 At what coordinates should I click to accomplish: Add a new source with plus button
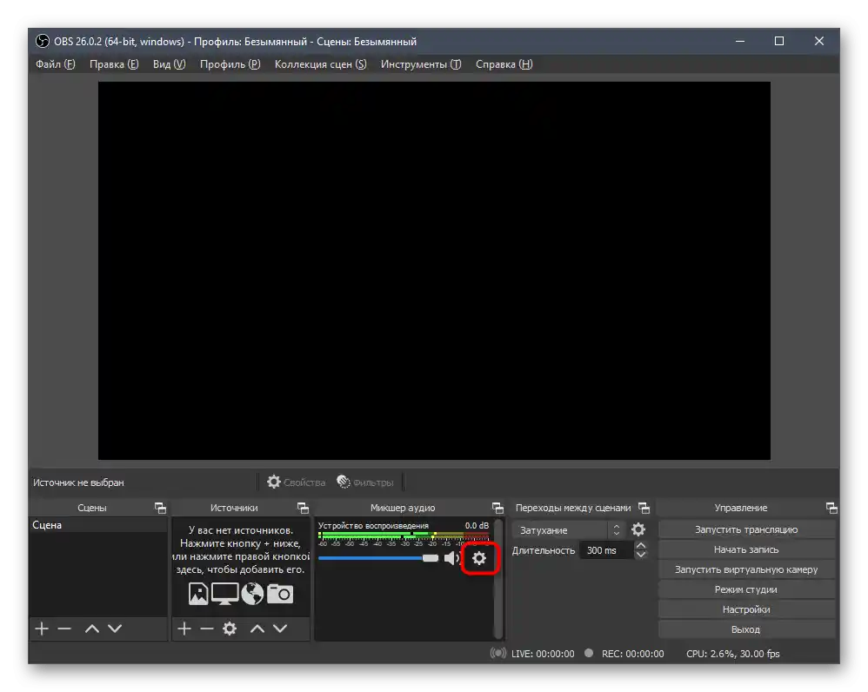tap(184, 629)
